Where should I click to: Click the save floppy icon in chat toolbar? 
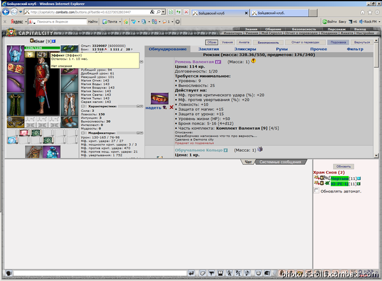coord(220,273)
